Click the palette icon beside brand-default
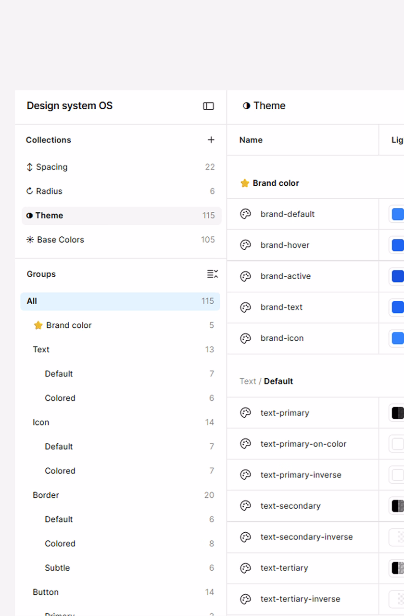The height and width of the screenshot is (616, 404). coord(245,214)
